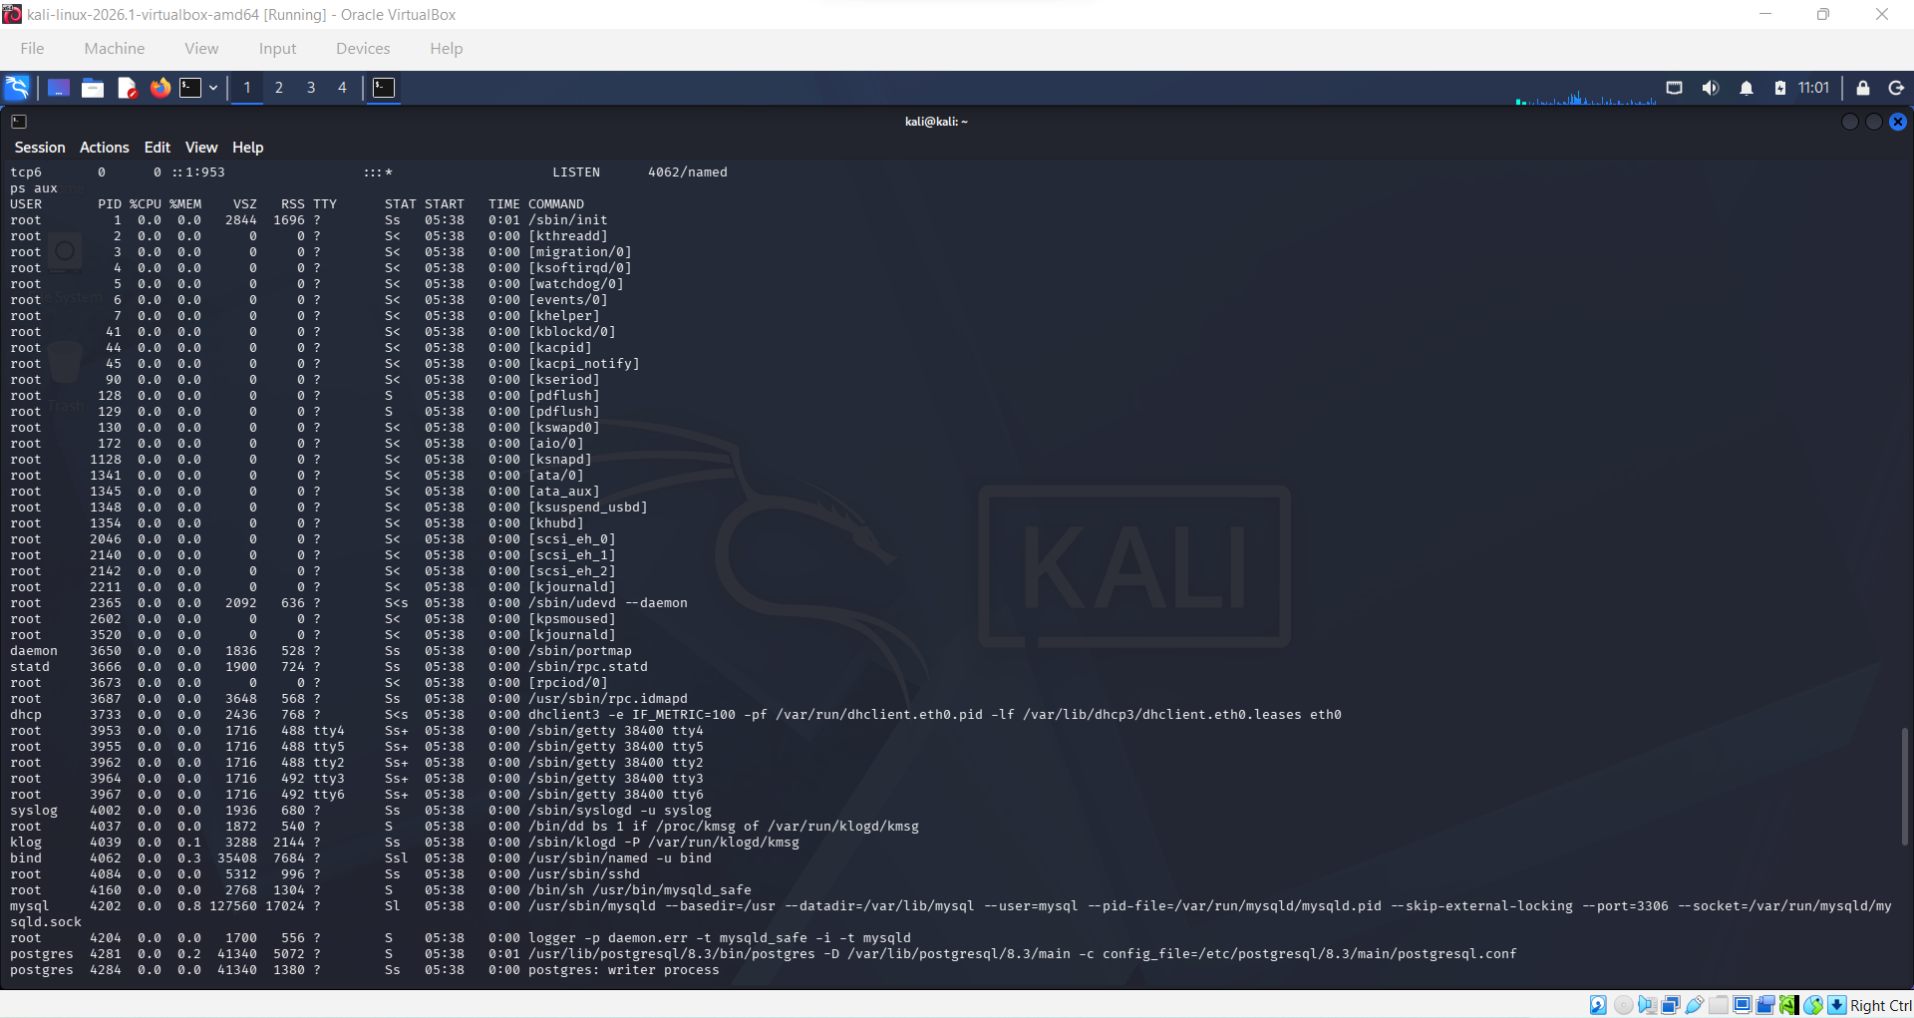Click the VirtualBox keyboard capture arrow icon

click(1837, 1005)
